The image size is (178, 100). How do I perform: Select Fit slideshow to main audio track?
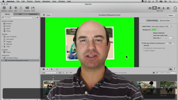142,48
